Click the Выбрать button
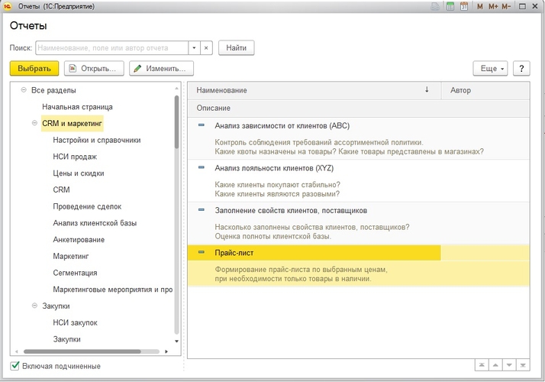The width and height of the screenshot is (545, 382). [34, 69]
